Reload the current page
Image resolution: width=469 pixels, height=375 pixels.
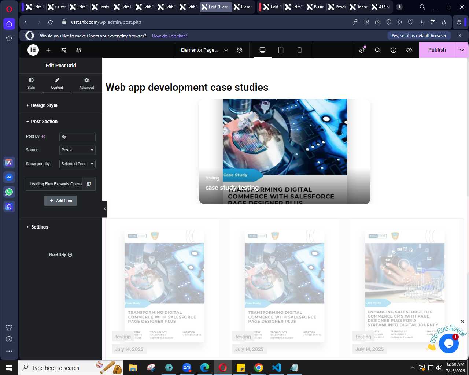[x=51, y=22]
